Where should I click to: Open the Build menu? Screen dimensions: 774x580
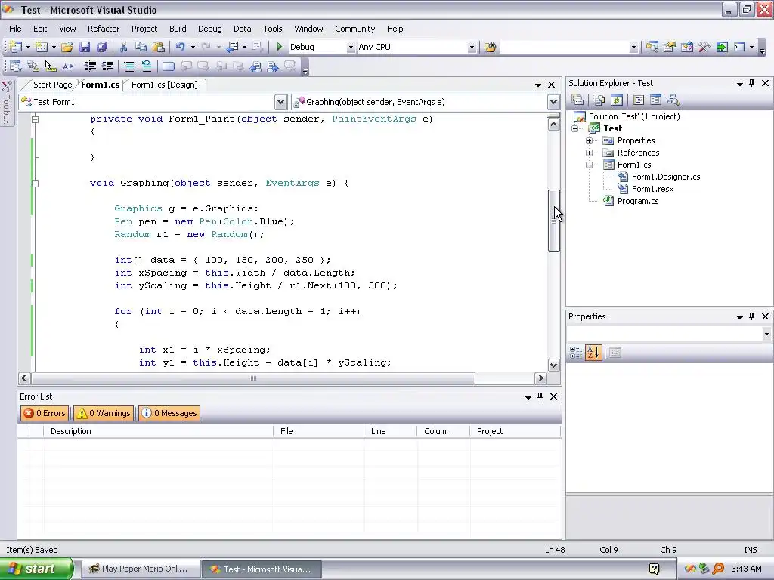pyautogui.click(x=178, y=29)
